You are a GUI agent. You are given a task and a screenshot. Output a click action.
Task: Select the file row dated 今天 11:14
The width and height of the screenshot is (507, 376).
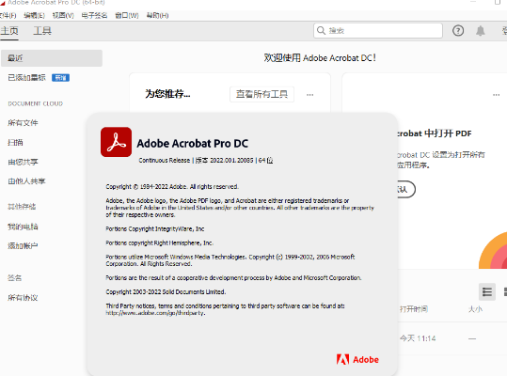(452, 338)
